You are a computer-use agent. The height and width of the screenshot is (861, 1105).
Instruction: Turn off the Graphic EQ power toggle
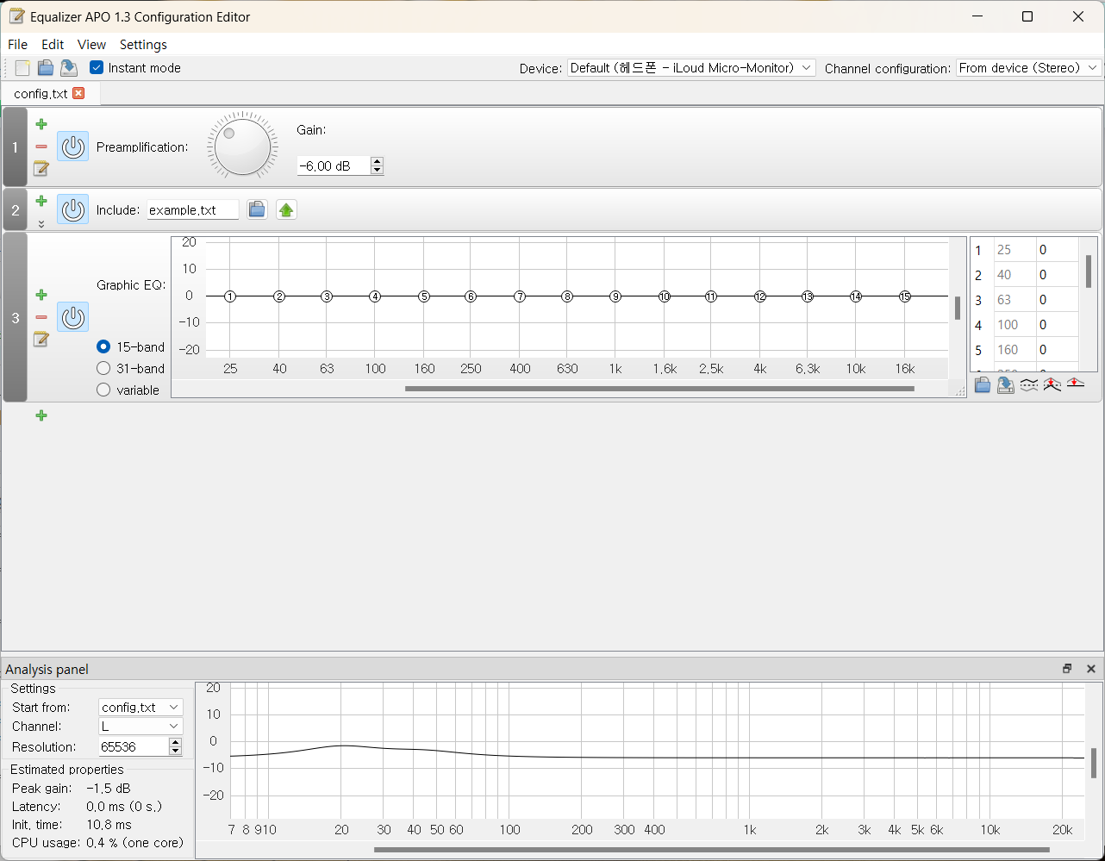pyautogui.click(x=72, y=317)
